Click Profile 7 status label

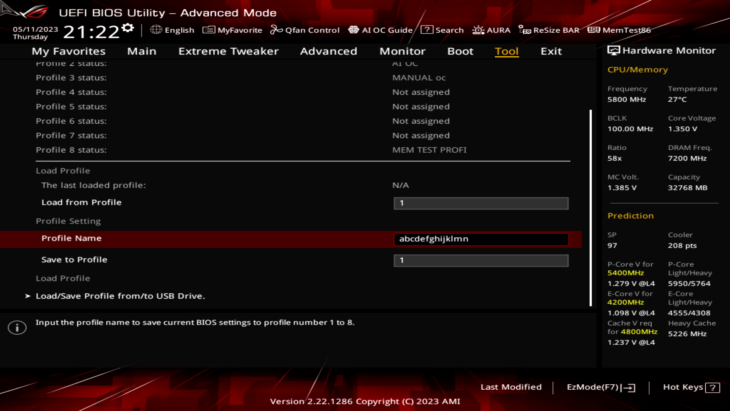click(x=71, y=135)
